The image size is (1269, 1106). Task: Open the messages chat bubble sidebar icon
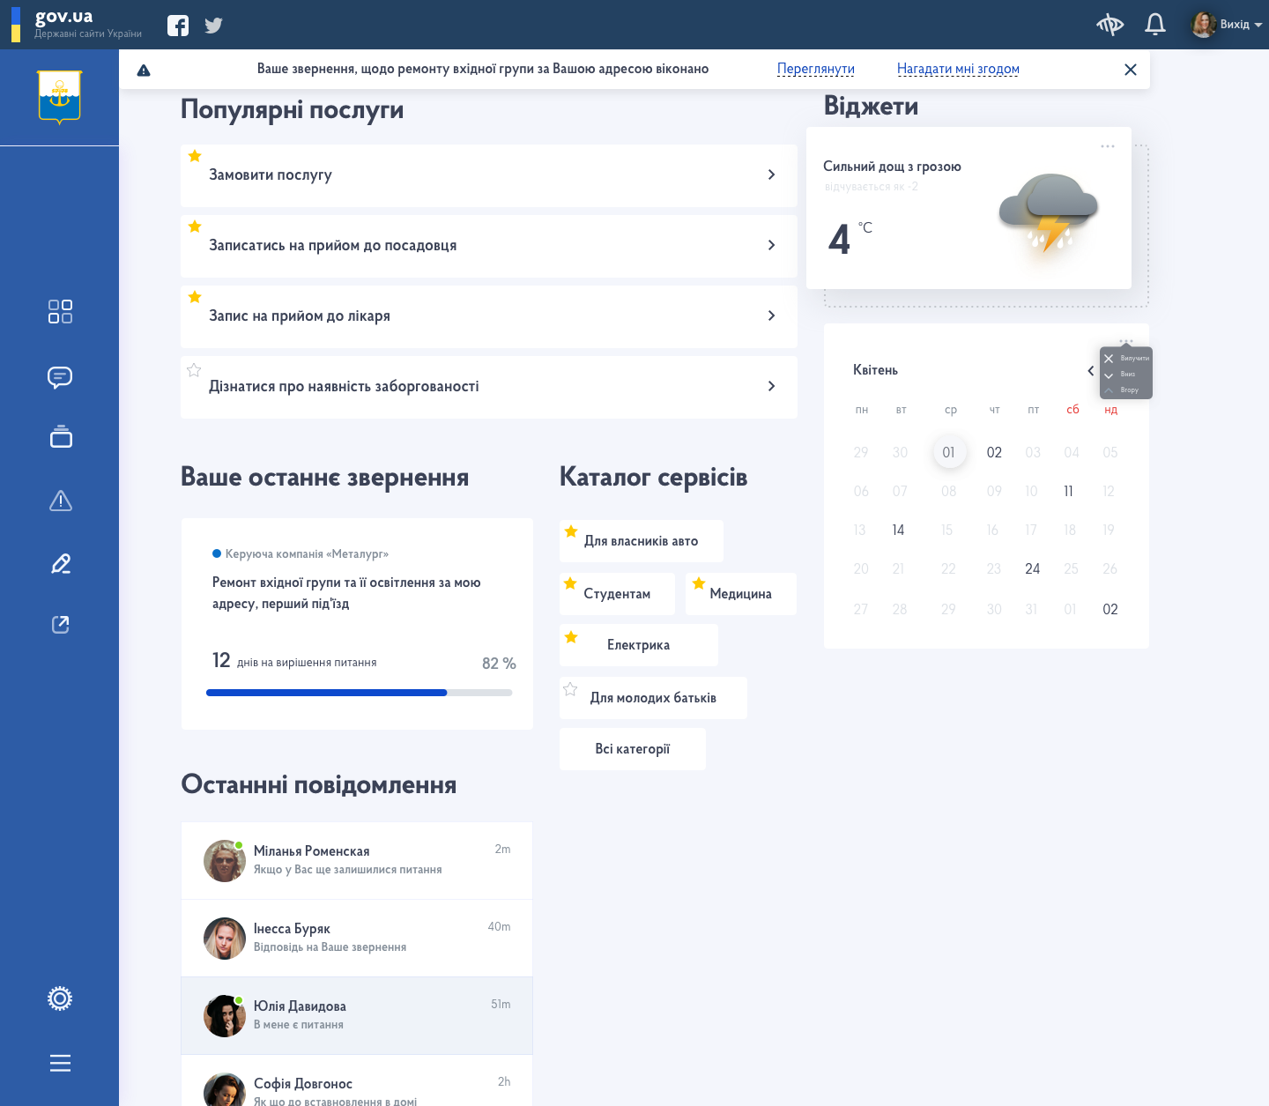pyautogui.click(x=60, y=377)
